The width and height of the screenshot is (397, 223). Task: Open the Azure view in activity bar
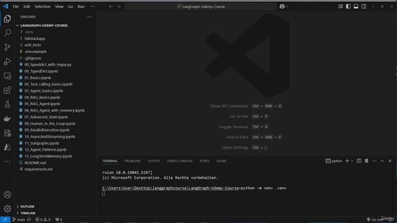(x=7, y=147)
